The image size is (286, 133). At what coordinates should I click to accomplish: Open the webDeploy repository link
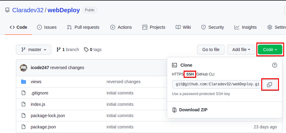64,10
